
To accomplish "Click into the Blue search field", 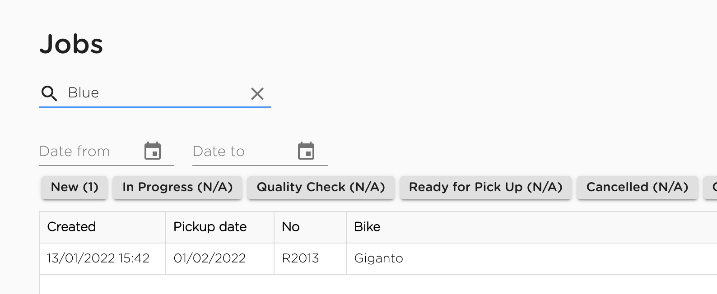I will [154, 93].
